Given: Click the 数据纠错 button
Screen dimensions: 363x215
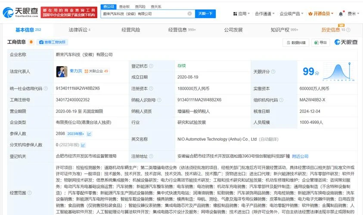Looking at the screenshot, I should [296, 43].
